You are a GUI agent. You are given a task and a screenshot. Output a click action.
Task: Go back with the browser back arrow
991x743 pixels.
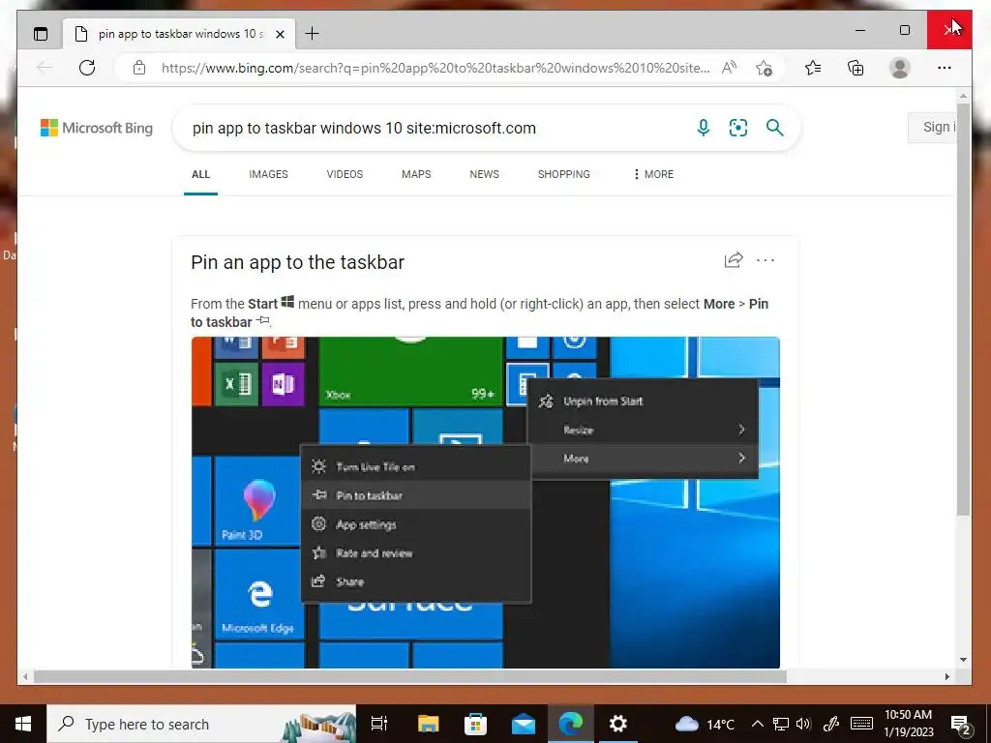[x=45, y=68]
